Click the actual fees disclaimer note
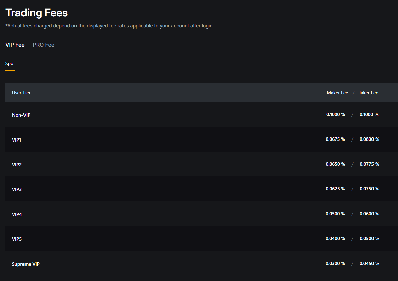 pos(109,26)
